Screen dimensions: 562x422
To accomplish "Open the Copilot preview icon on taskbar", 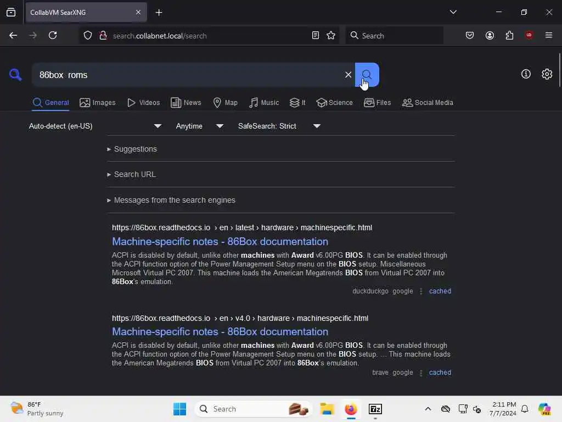I will coord(544,409).
